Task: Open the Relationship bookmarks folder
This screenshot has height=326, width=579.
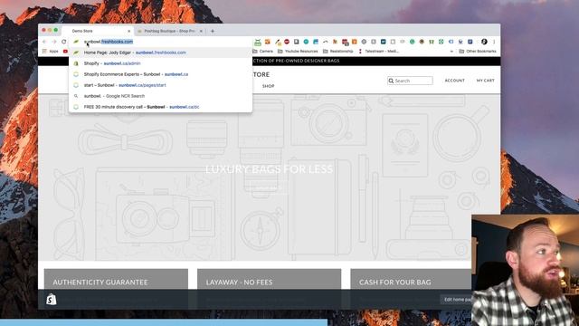Action: 337,52
